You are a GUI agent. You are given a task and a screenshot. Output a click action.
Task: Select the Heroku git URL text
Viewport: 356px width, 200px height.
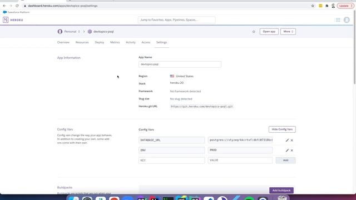click(201, 106)
